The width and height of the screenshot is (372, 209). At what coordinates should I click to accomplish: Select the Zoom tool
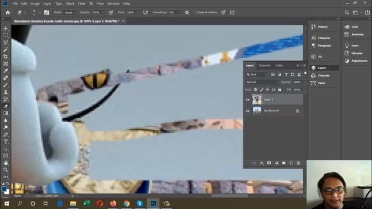tap(6, 170)
